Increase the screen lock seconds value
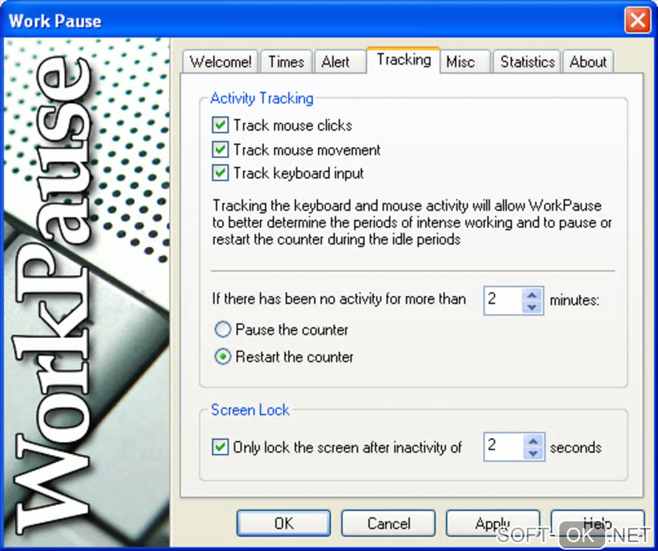Viewport: 658px width, 551px height. 533,441
